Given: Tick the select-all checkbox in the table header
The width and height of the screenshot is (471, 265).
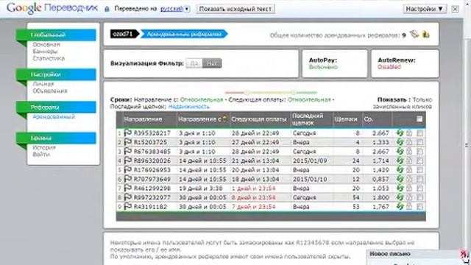Looking at the screenshot, I should [x=419, y=119].
